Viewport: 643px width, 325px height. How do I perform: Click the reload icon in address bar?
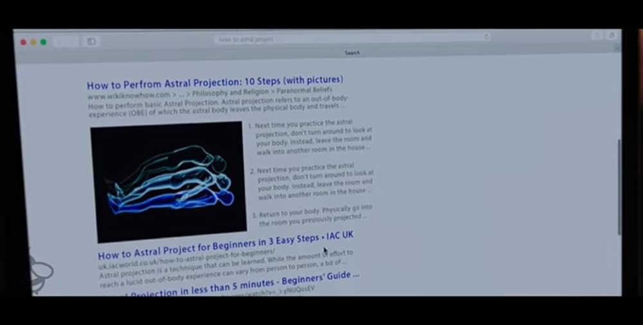pos(486,37)
